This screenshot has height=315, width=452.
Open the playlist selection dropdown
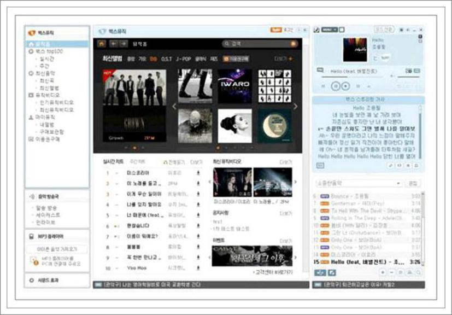[x=359, y=183]
